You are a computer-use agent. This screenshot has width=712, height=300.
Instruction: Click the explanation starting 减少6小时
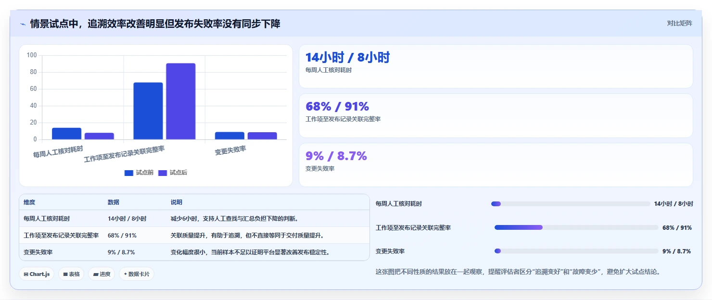click(x=234, y=219)
